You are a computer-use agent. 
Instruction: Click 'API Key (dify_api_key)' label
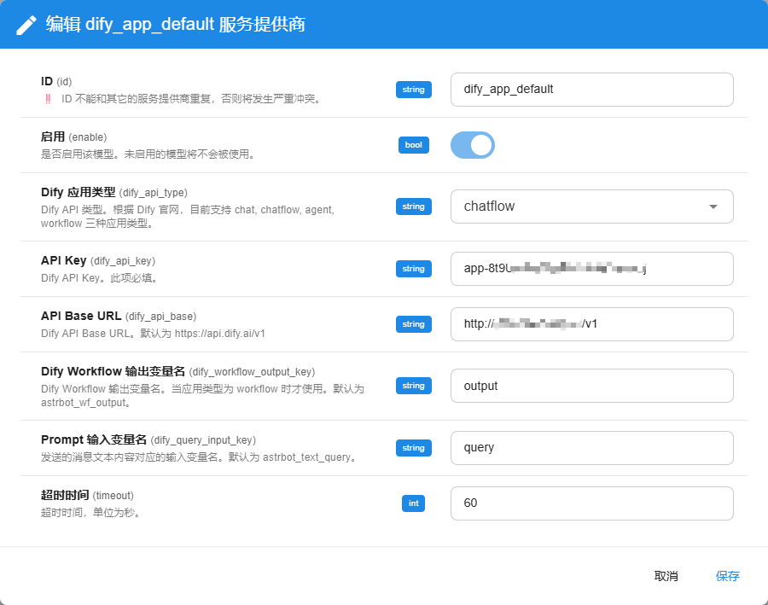click(x=98, y=260)
